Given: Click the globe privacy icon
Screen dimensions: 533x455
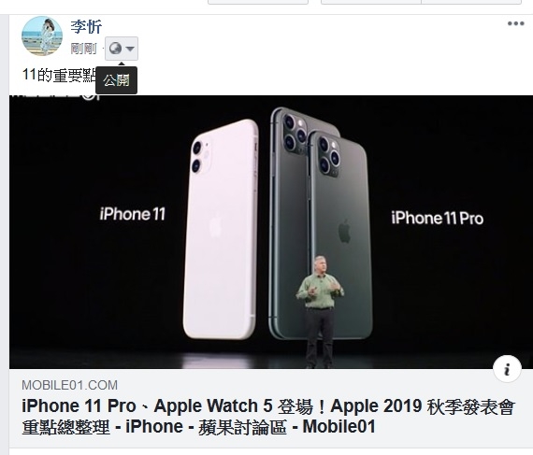Looking at the screenshot, I should (115, 49).
